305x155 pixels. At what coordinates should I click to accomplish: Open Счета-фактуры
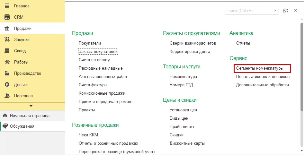coord(93,85)
